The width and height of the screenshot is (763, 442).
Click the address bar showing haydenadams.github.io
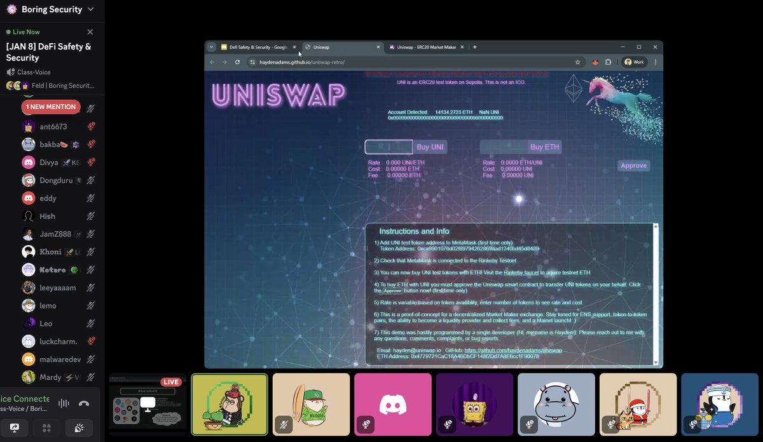(416, 62)
